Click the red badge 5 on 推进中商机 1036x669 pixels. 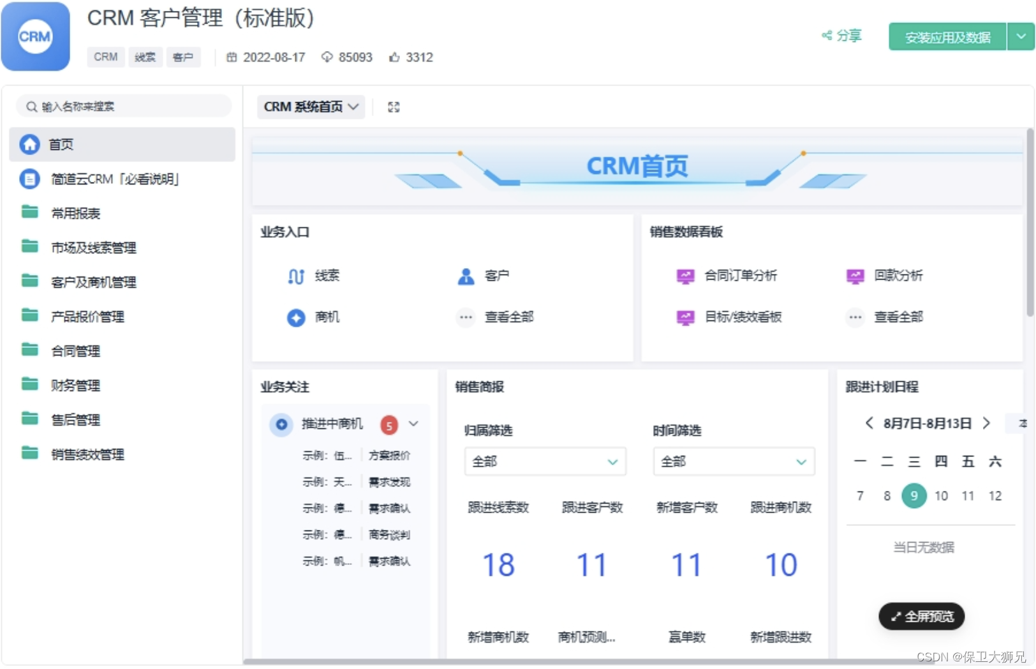[x=389, y=425]
